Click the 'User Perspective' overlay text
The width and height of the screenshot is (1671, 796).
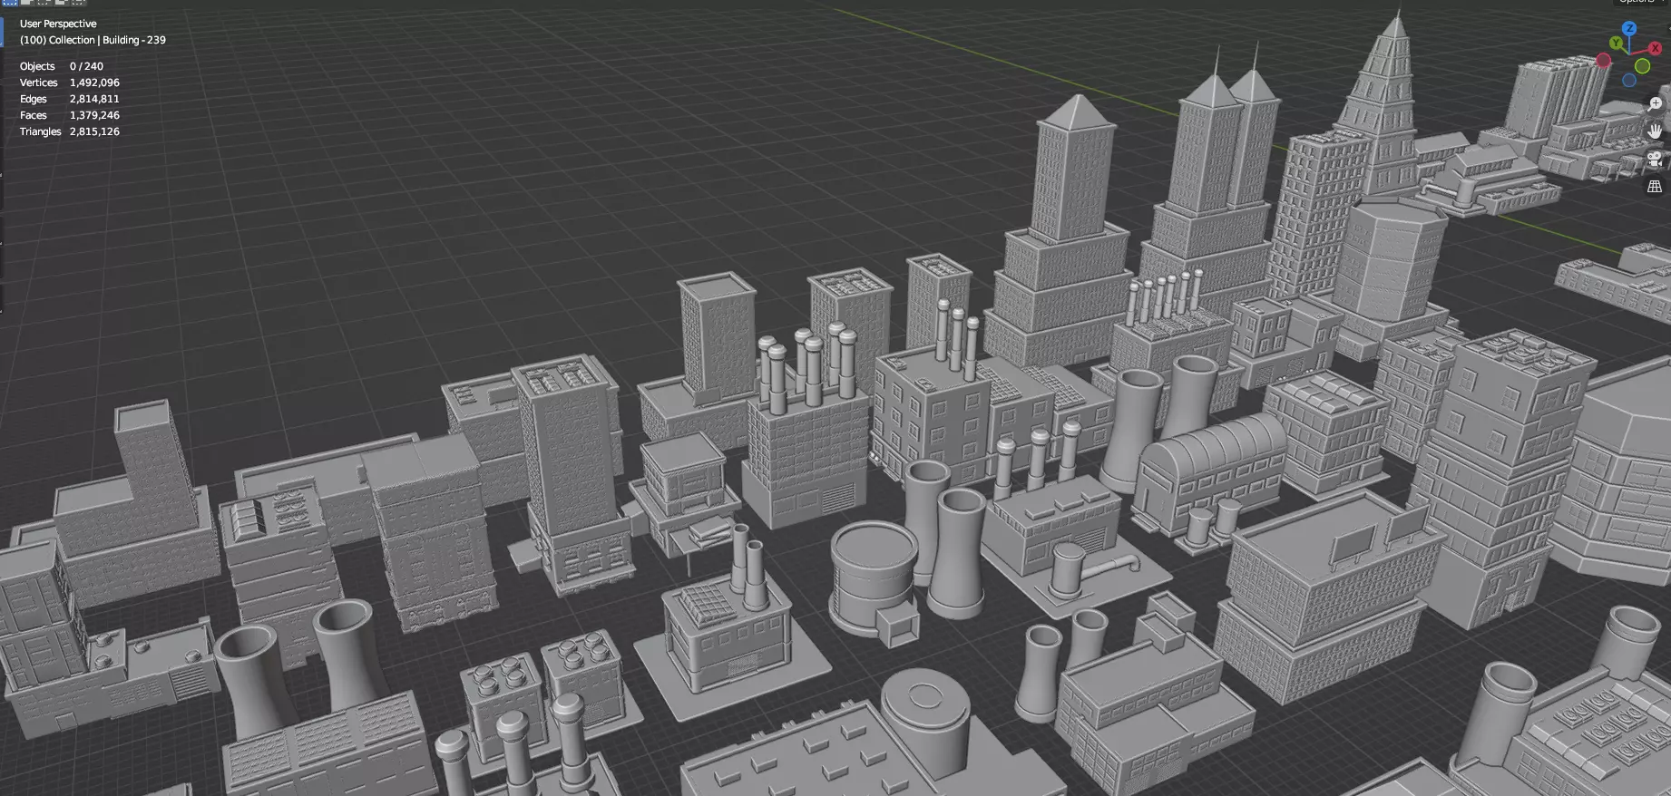58,24
